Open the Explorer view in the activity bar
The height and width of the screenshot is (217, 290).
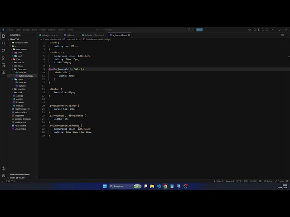4,36
